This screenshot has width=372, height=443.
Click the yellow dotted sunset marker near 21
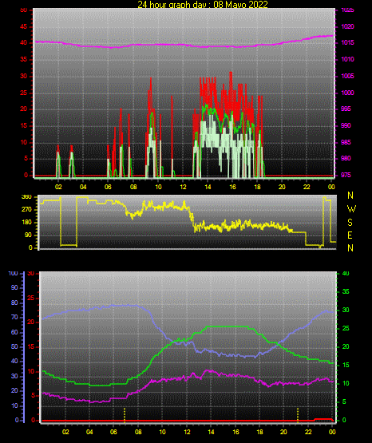click(x=298, y=415)
